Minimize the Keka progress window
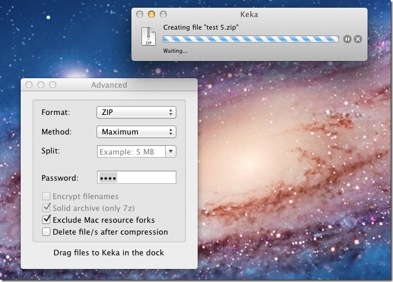 tap(152, 14)
